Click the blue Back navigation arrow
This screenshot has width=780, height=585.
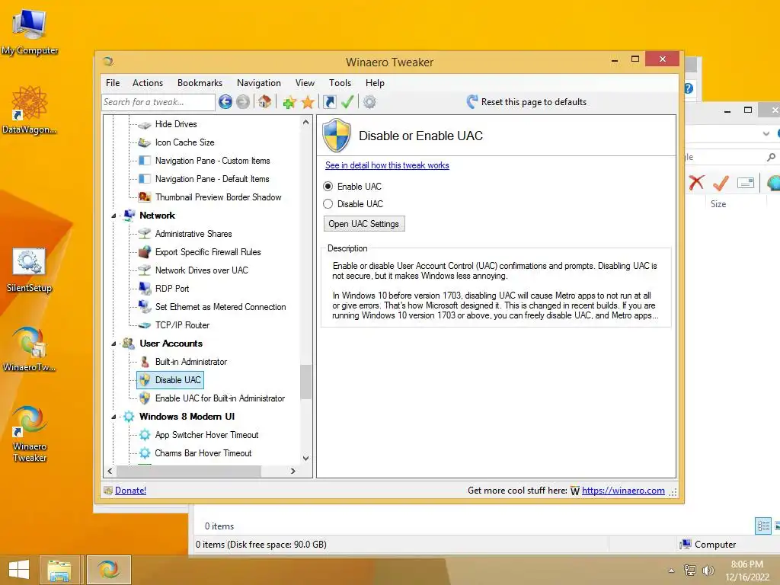[225, 102]
